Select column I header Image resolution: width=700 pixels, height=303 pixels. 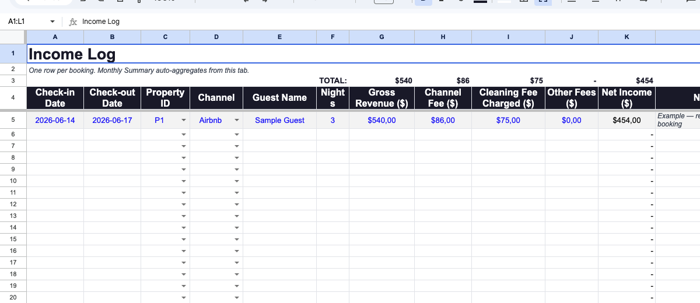pos(508,37)
